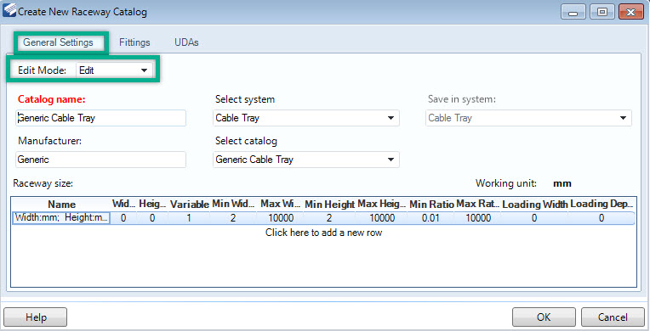Click the Min Width cell value 2

click(x=233, y=218)
